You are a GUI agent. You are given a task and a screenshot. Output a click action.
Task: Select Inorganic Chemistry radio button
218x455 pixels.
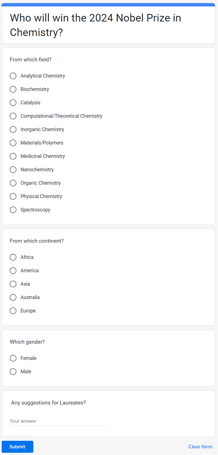pos(13,129)
